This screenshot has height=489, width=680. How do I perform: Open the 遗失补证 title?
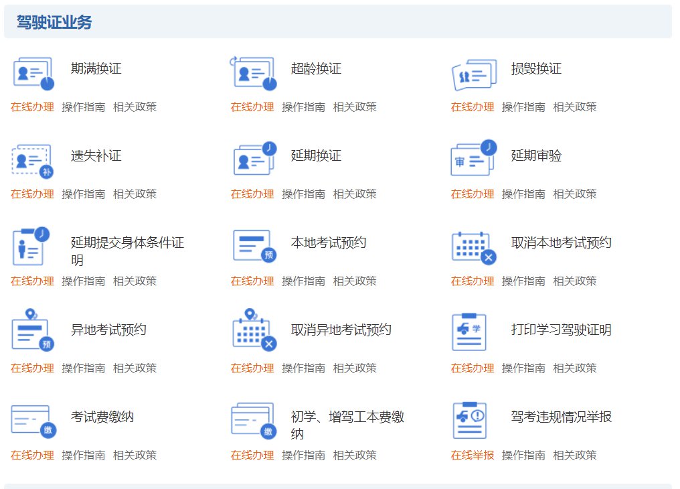point(96,156)
